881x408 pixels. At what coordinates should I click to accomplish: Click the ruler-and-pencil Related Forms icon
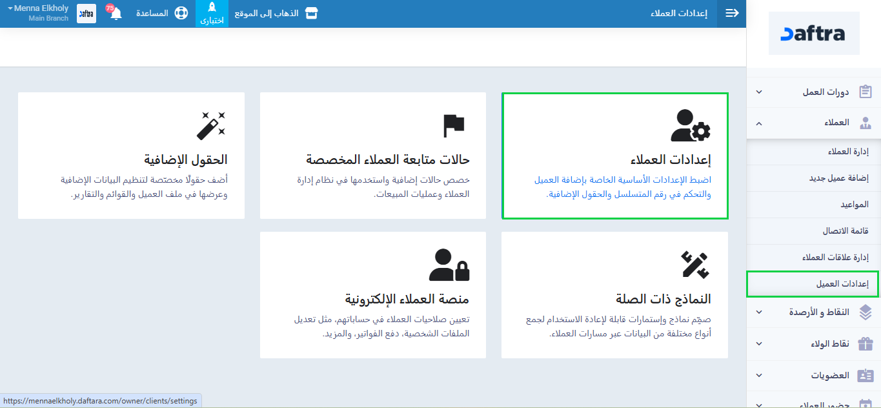tap(694, 265)
